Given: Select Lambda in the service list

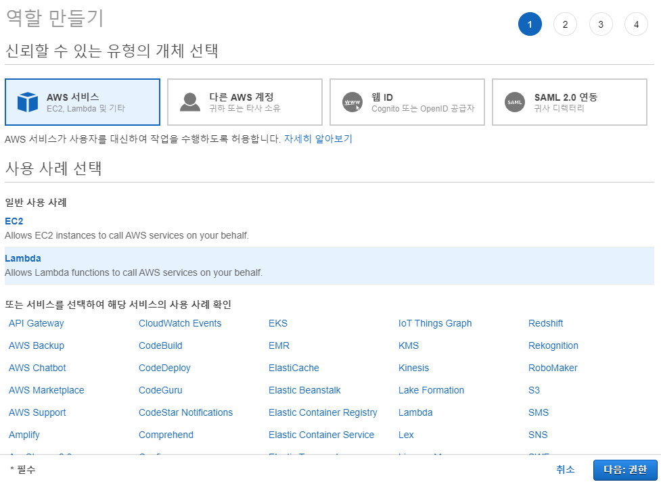Looking at the screenshot, I should point(415,412).
